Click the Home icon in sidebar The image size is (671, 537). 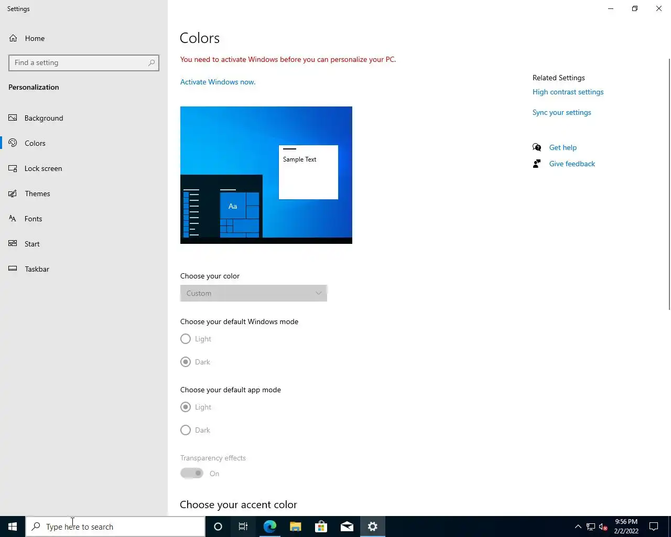[13, 38]
